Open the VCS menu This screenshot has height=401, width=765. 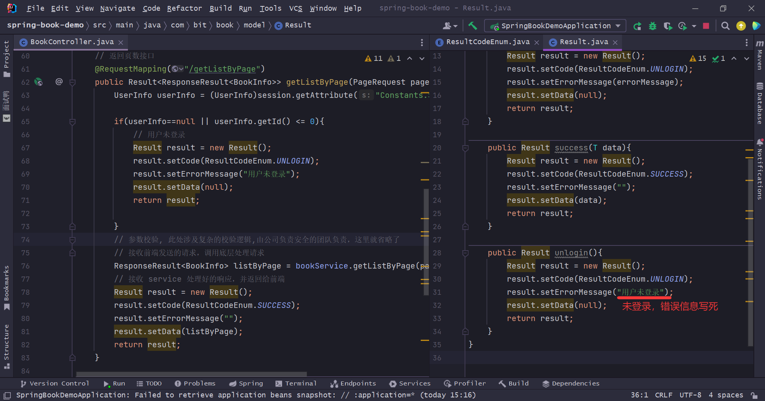coord(296,8)
